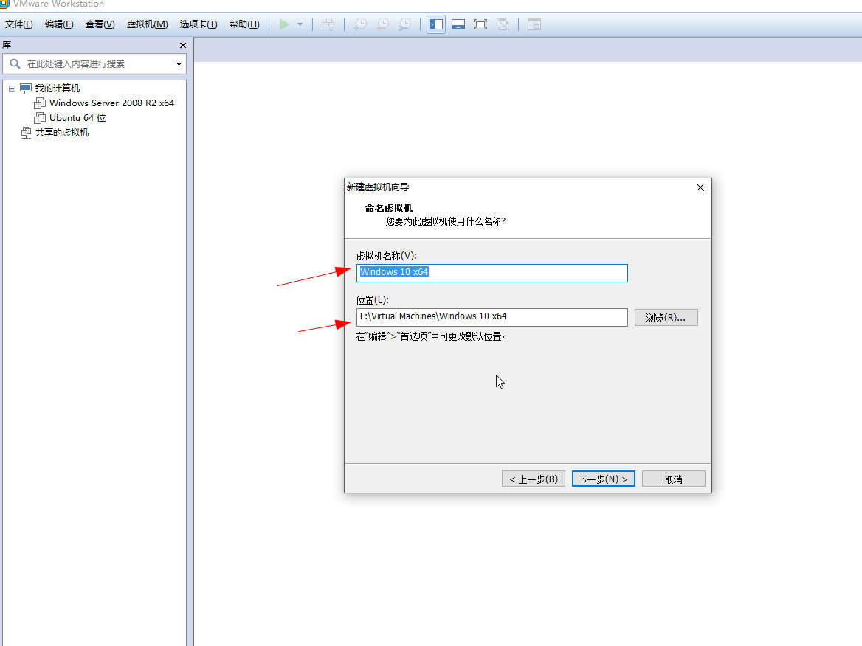This screenshot has width=862, height=646.
Task: Close the library panel
Action: point(183,45)
